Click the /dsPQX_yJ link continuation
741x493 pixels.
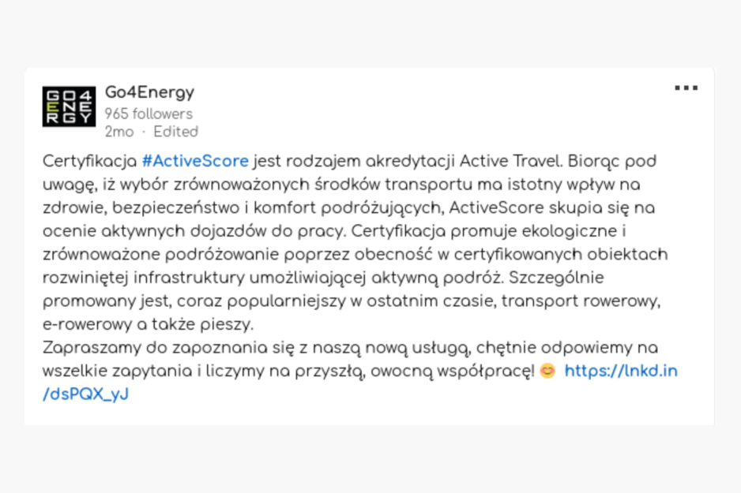pos(85,394)
